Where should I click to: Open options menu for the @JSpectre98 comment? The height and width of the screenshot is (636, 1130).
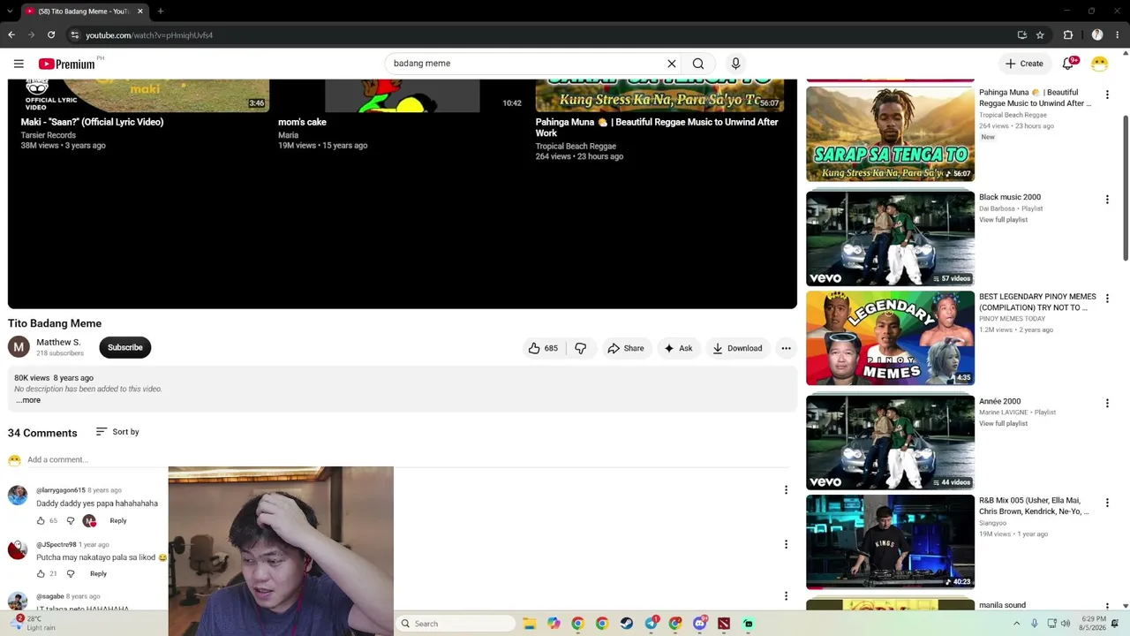point(786,544)
